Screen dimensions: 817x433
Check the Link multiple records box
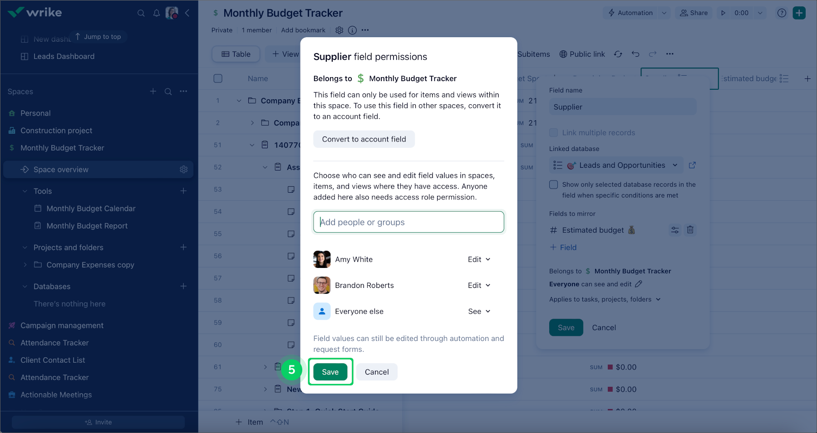tap(554, 133)
